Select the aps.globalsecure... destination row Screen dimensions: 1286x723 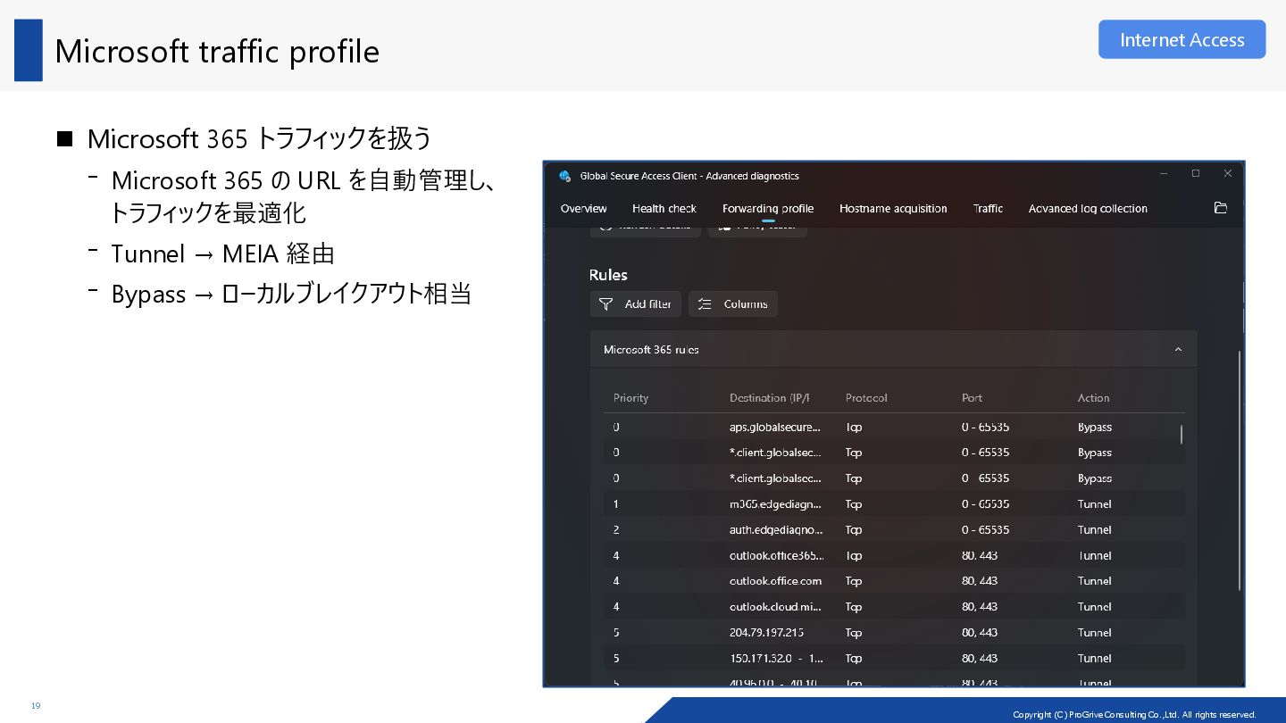[x=894, y=427]
